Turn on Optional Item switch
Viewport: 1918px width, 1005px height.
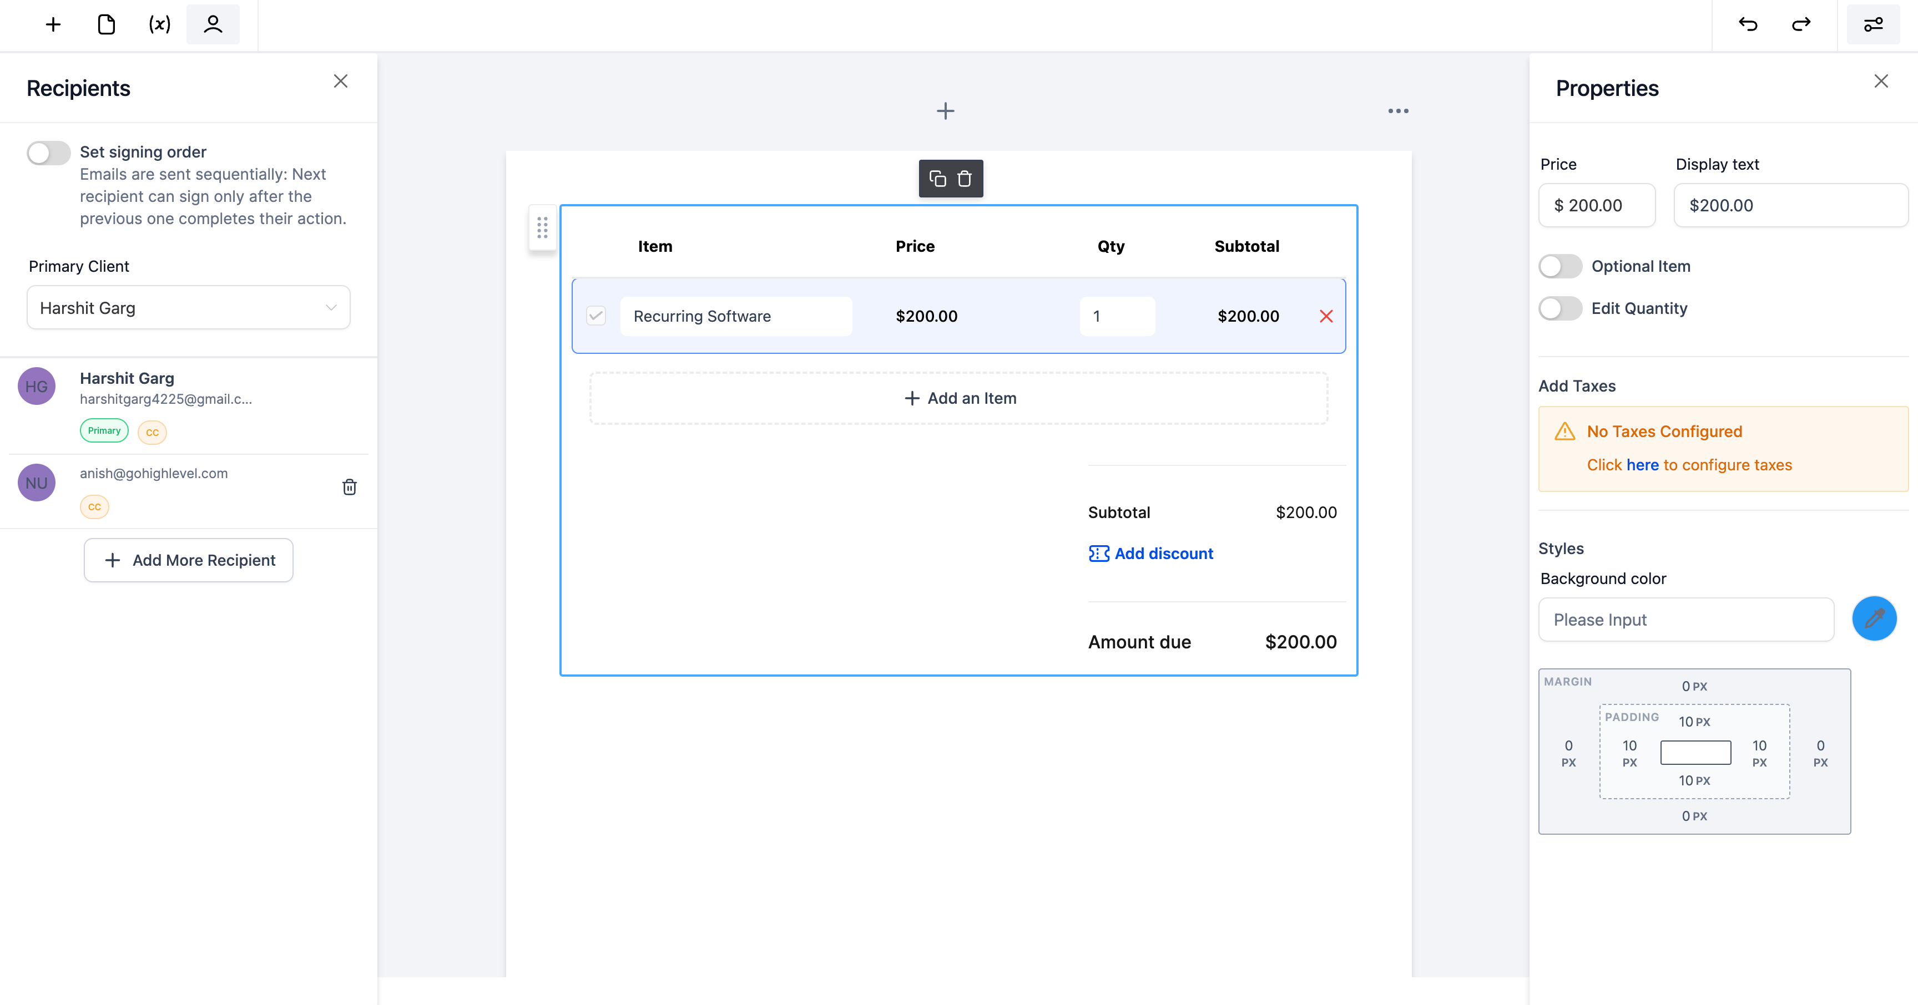click(1560, 266)
